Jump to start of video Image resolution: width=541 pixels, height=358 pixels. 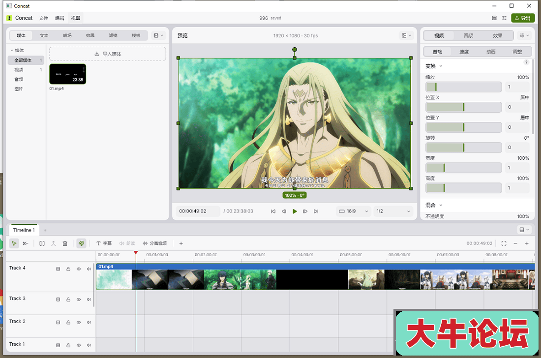click(x=273, y=211)
